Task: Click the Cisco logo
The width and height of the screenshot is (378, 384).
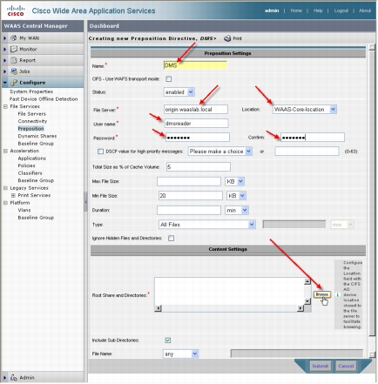Action: click(x=16, y=10)
